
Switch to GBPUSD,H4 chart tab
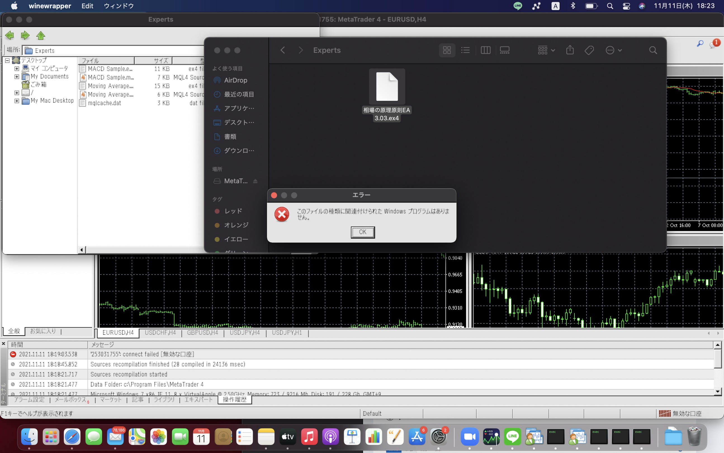[202, 333]
